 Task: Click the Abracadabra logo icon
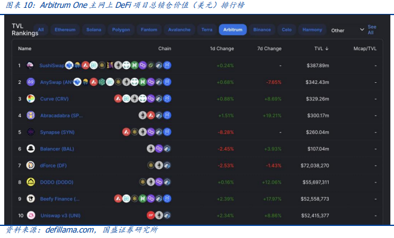31,115
